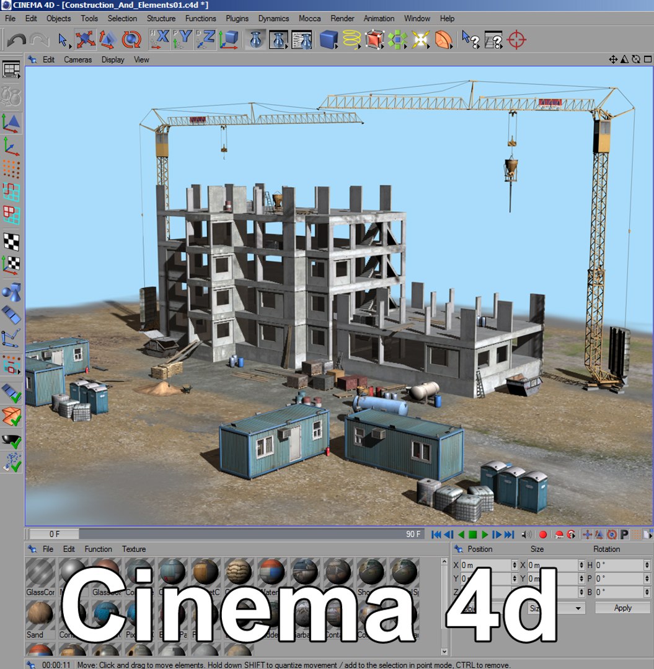
Task: Click the viewport move-camera icon
Action: click(613, 59)
